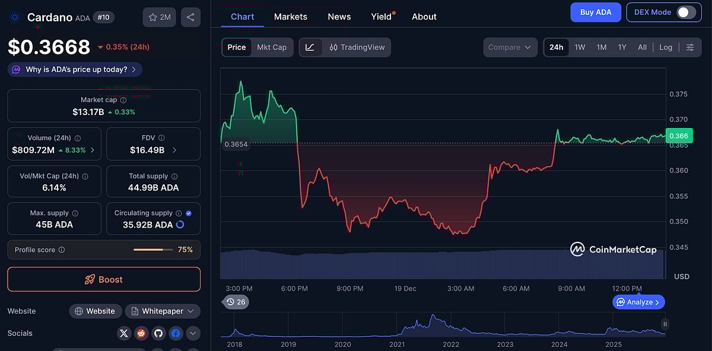This screenshot has width=712, height=351.
Task: Expand the extra social links chevron
Action: [x=193, y=333]
